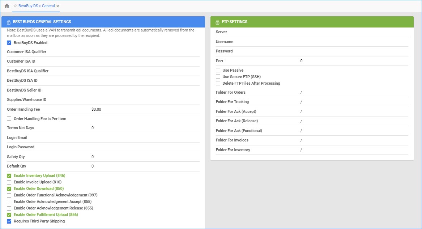The width and height of the screenshot is (422, 229).
Task: Click the Default Qty value field
Action: (x=145, y=166)
